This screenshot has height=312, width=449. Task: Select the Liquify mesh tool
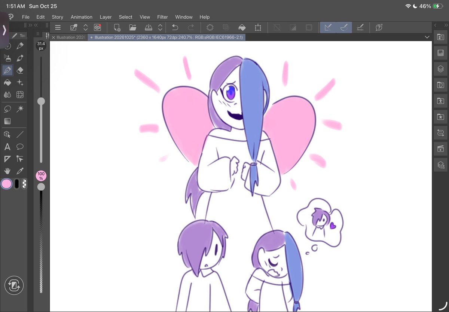[20, 94]
